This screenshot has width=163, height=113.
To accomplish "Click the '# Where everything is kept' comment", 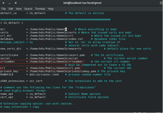I will point(96,29).
